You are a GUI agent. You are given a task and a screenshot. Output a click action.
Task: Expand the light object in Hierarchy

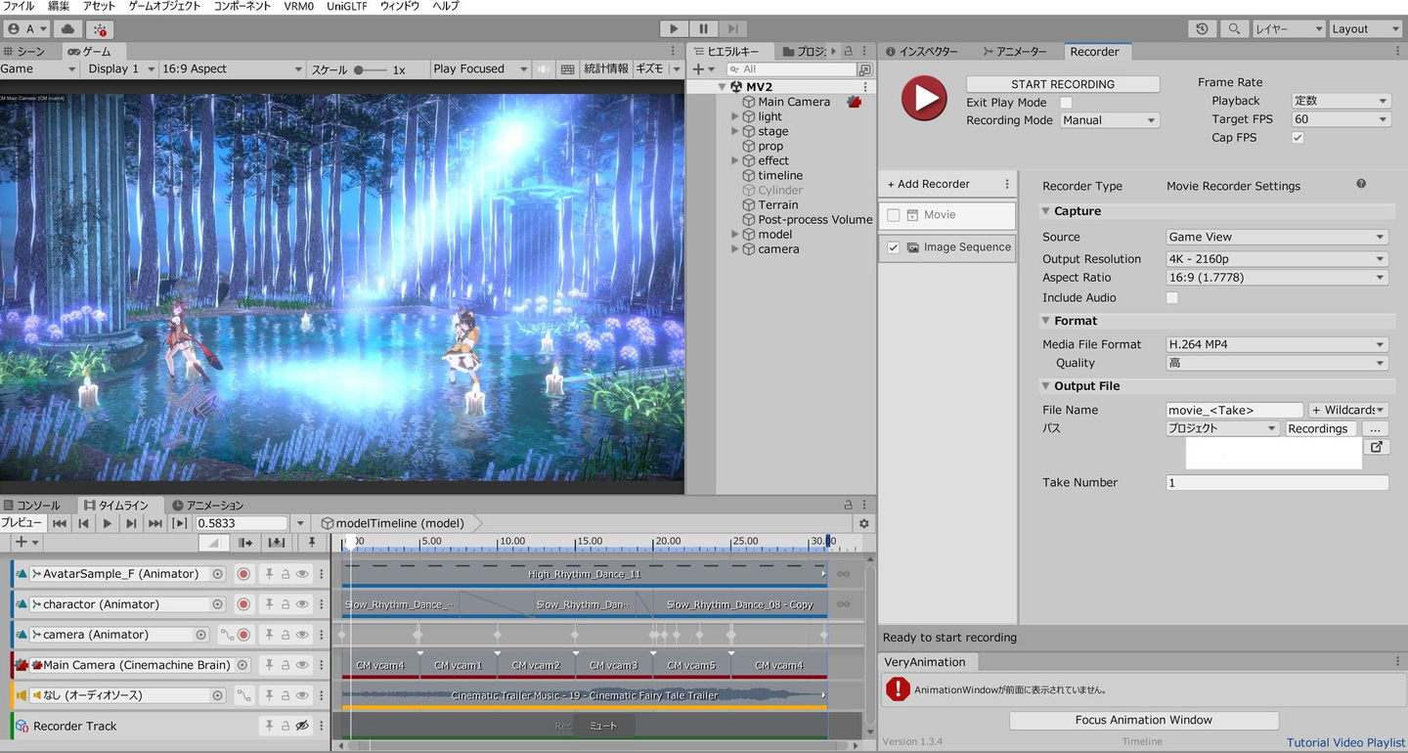coord(735,116)
